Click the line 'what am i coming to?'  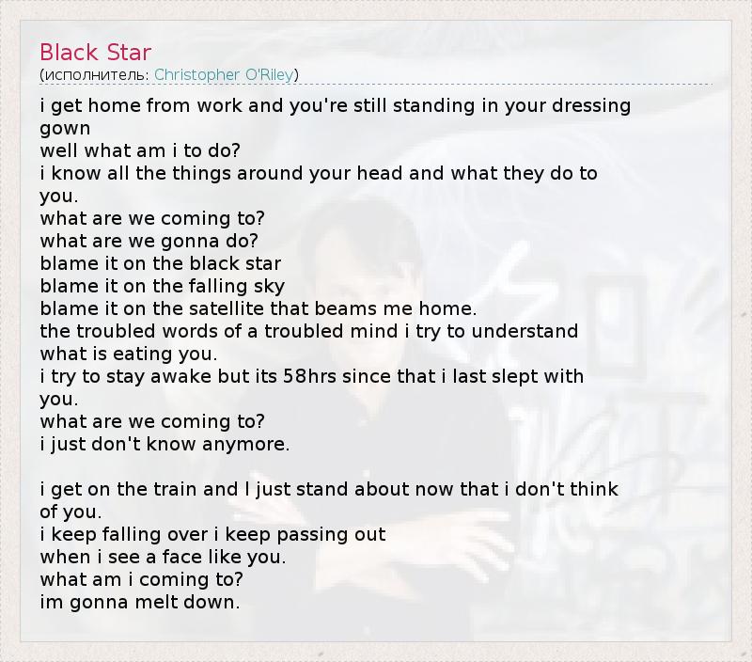(x=142, y=579)
